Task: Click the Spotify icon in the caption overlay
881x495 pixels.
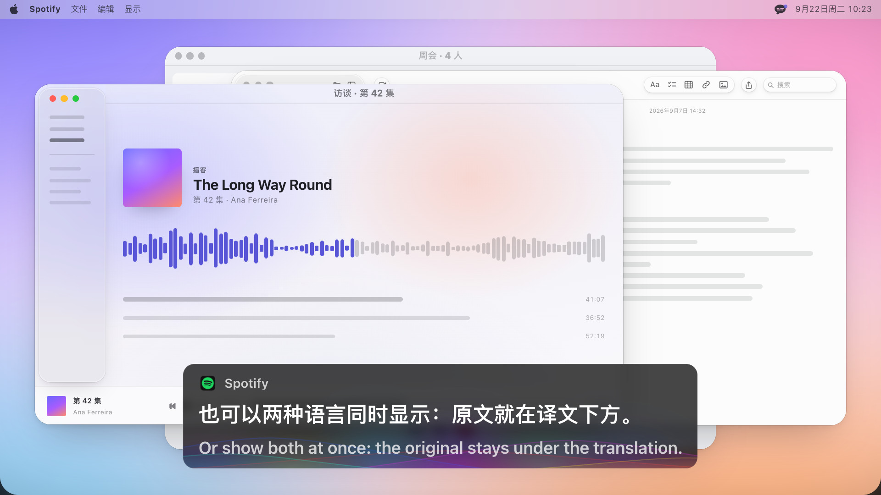Action: click(208, 383)
